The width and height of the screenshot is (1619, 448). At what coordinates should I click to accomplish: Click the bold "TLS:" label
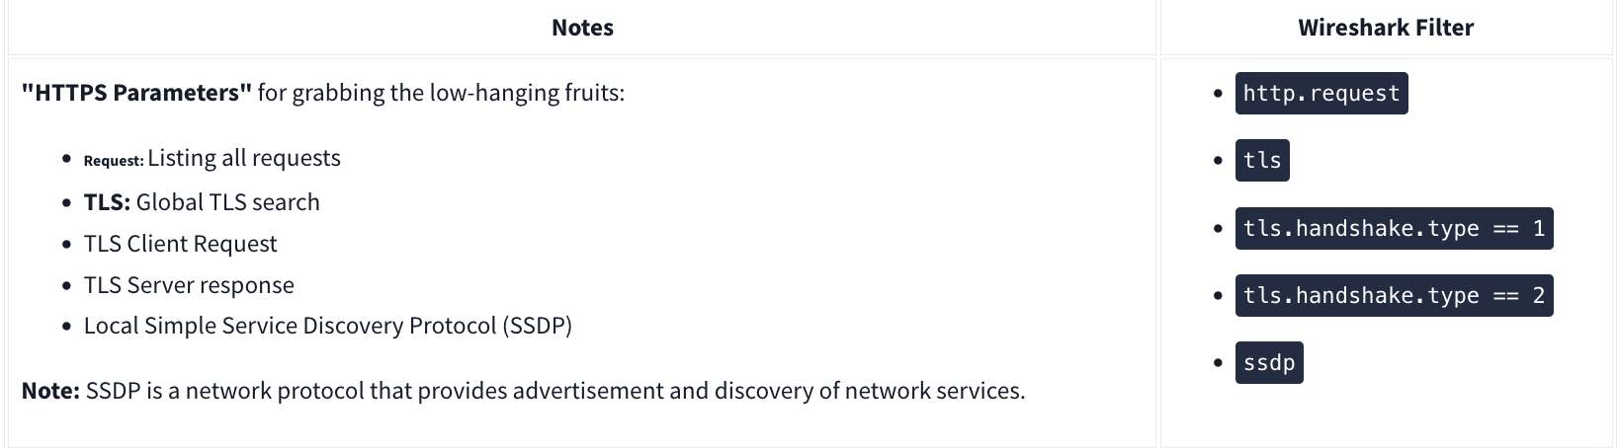click(107, 202)
